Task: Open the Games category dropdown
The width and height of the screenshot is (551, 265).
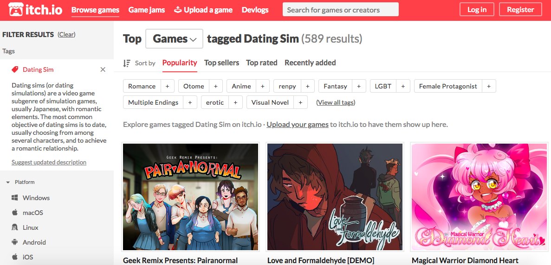Action: point(174,38)
